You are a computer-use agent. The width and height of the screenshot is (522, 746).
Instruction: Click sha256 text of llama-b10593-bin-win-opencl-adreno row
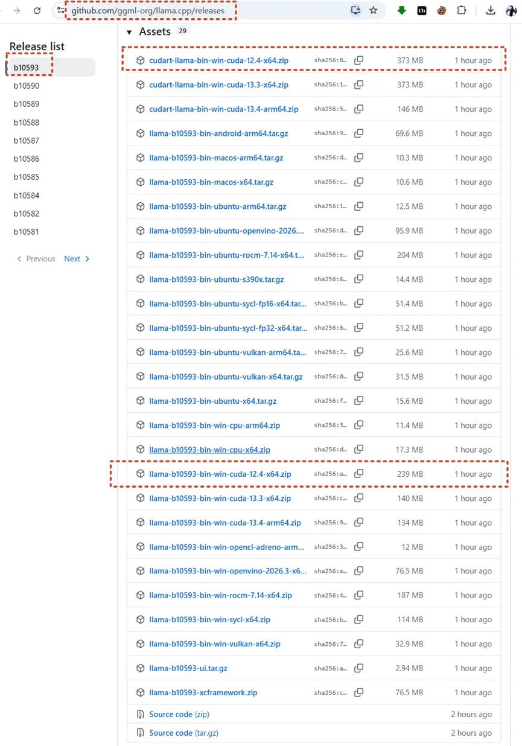[x=330, y=547]
